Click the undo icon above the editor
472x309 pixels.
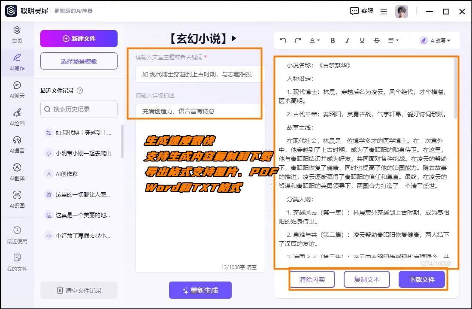tap(283, 40)
